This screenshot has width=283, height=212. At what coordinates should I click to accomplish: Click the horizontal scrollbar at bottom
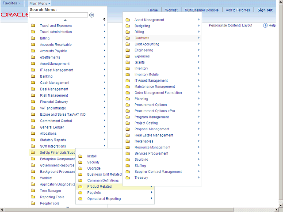141,209
